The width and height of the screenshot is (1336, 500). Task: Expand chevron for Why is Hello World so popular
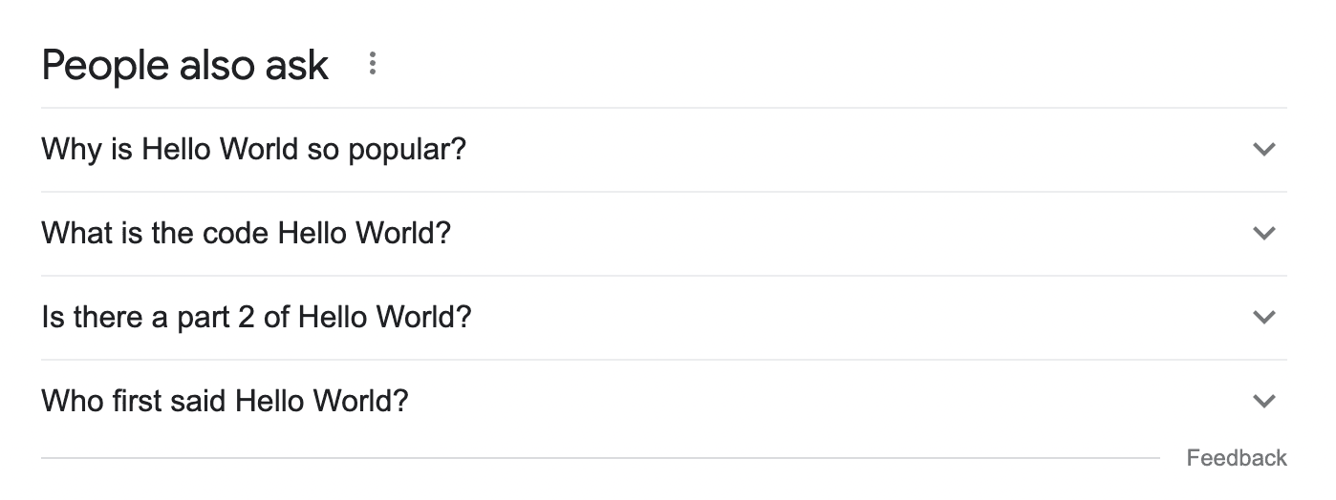(x=1263, y=150)
